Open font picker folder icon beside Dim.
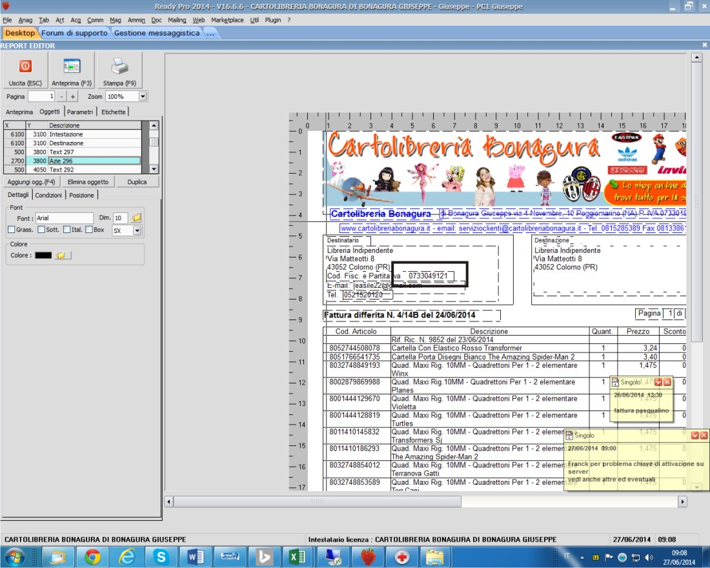This screenshot has height=568, width=710. coord(136,218)
